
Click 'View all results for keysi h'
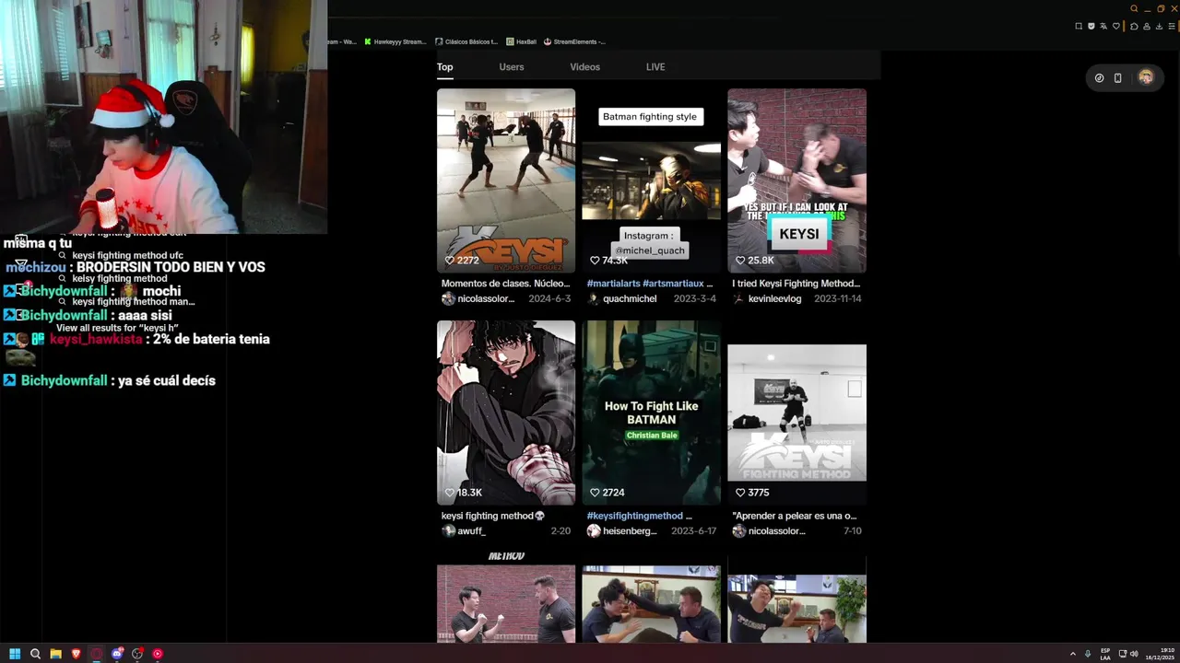(x=117, y=328)
